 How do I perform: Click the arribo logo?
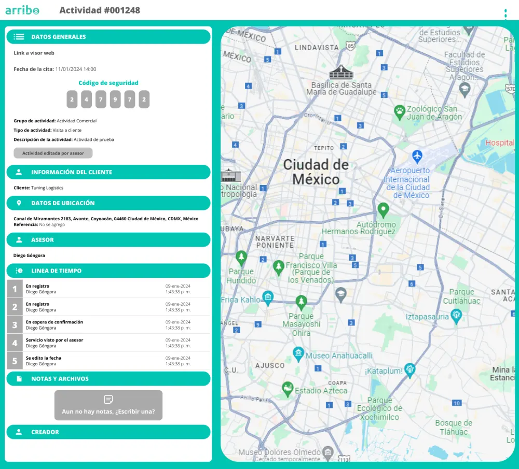[22, 10]
